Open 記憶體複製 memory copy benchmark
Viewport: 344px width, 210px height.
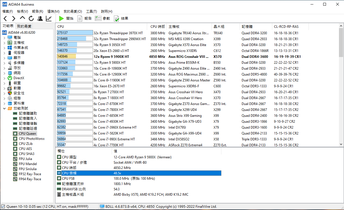click(x=28, y=124)
